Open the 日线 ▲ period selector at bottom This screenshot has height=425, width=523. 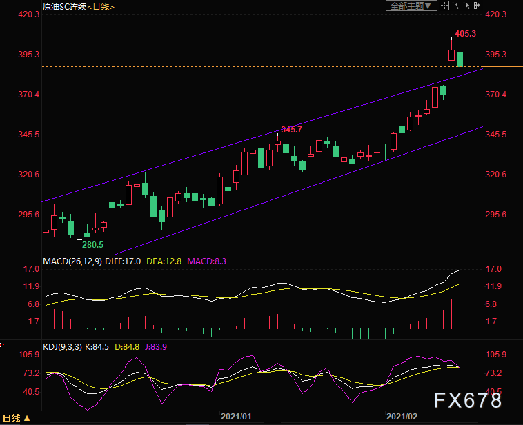pos(17,418)
